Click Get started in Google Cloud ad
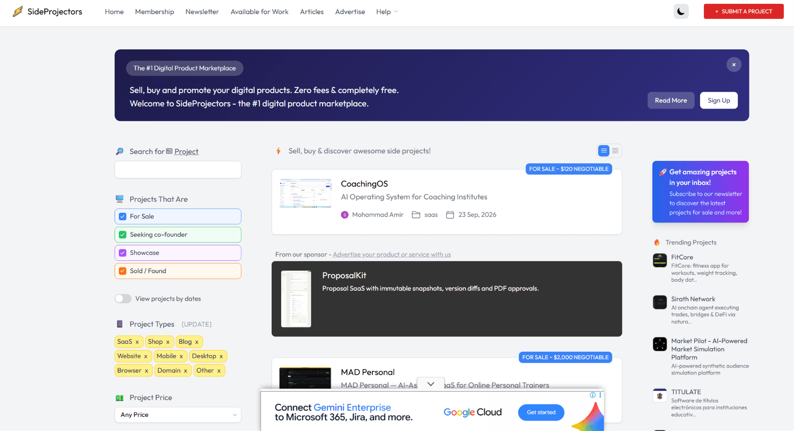 [541, 413]
